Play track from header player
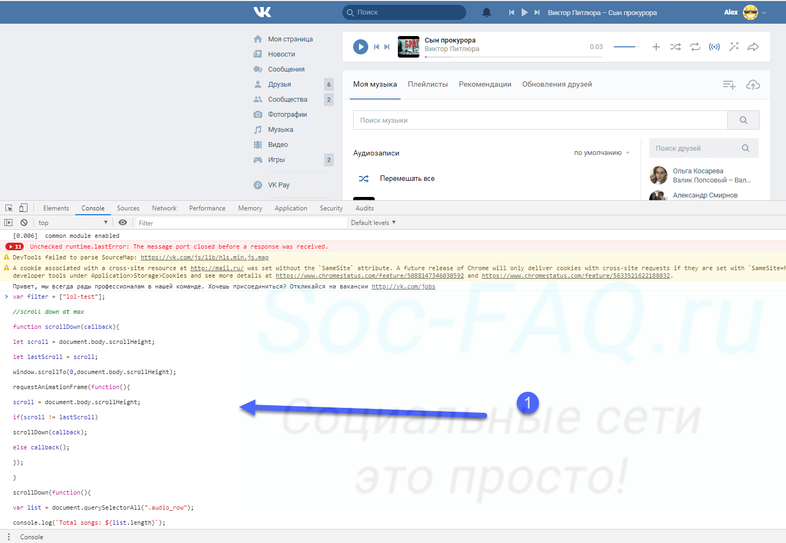This screenshot has width=786, height=543. [524, 12]
